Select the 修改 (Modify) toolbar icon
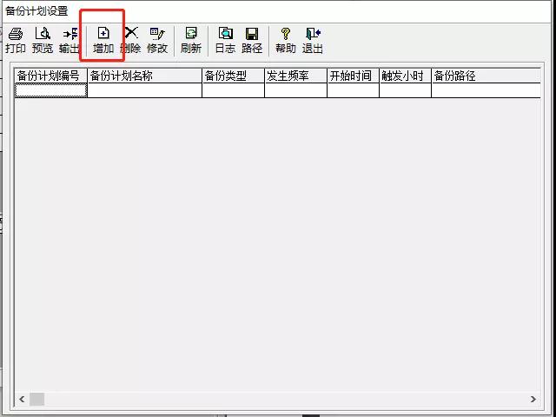The image size is (556, 417). [x=157, y=40]
